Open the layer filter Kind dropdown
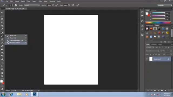The width and height of the screenshot is (173, 97). 150,47
